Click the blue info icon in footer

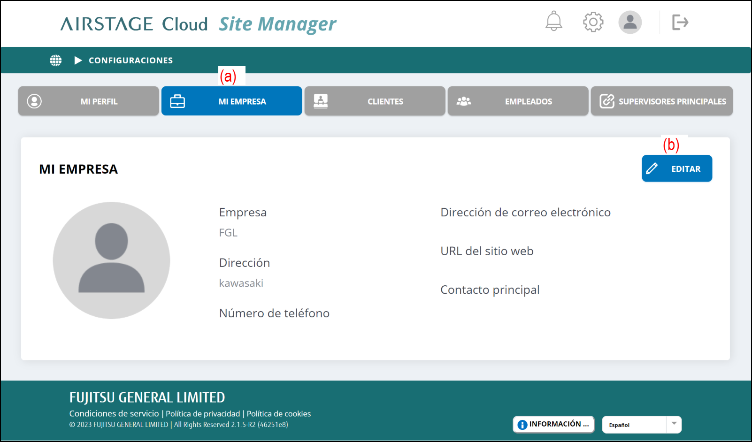click(522, 425)
